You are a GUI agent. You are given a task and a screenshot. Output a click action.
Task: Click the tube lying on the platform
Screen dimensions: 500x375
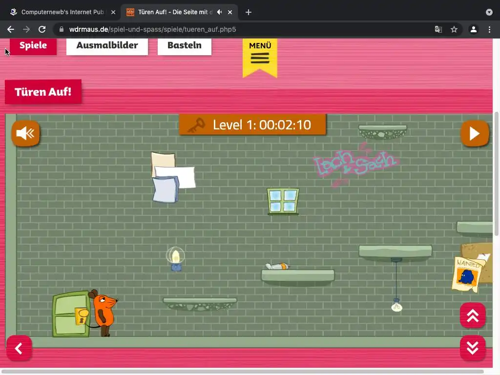pyautogui.click(x=277, y=266)
